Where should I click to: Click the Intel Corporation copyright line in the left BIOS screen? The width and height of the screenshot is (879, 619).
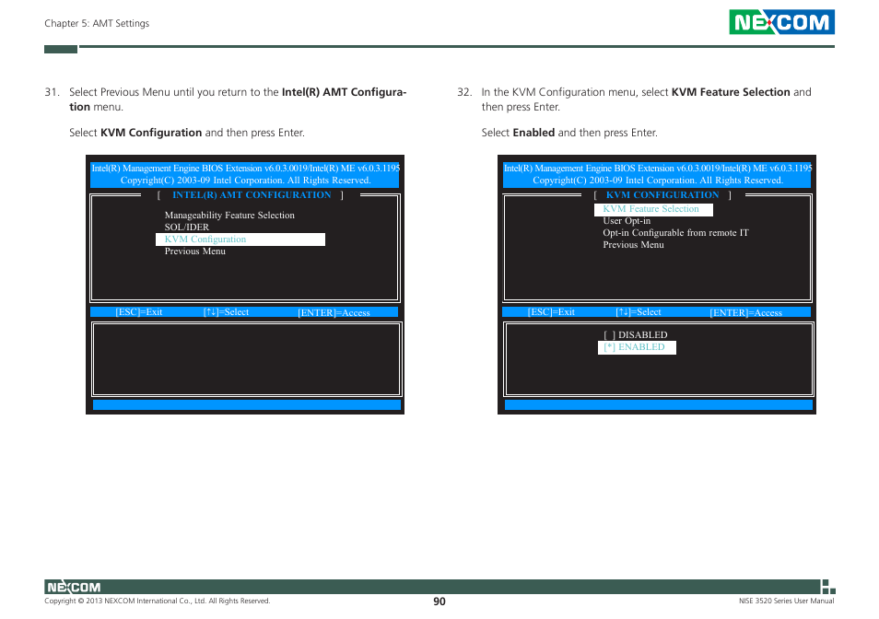[x=245, y=181]
